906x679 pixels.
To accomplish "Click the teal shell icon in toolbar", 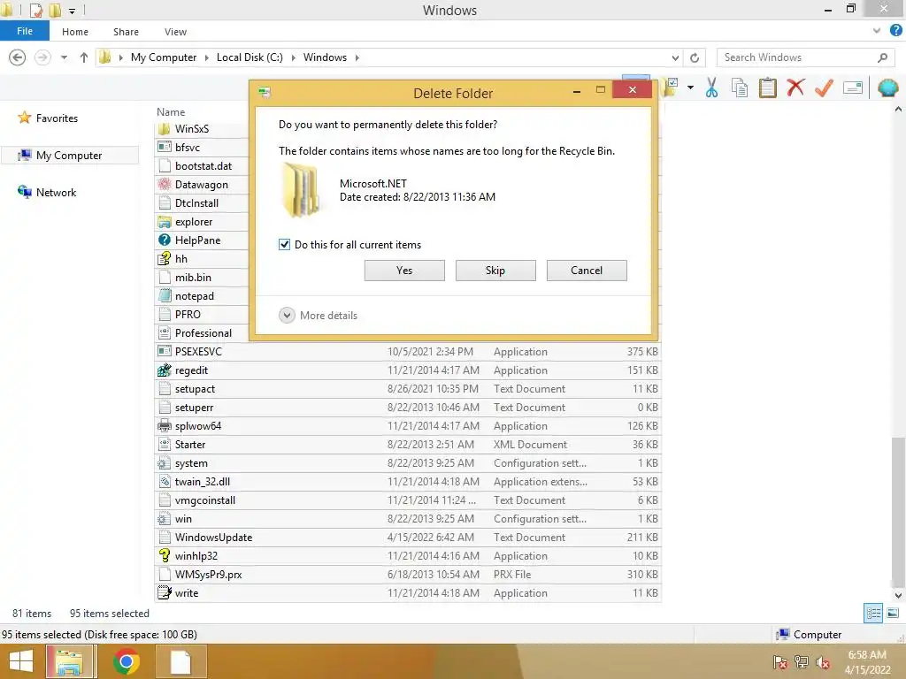I will (x=888, y=88).
